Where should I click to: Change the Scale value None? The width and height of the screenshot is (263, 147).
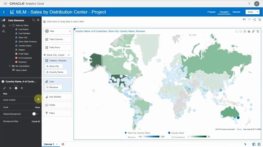(x=37, y=107)
